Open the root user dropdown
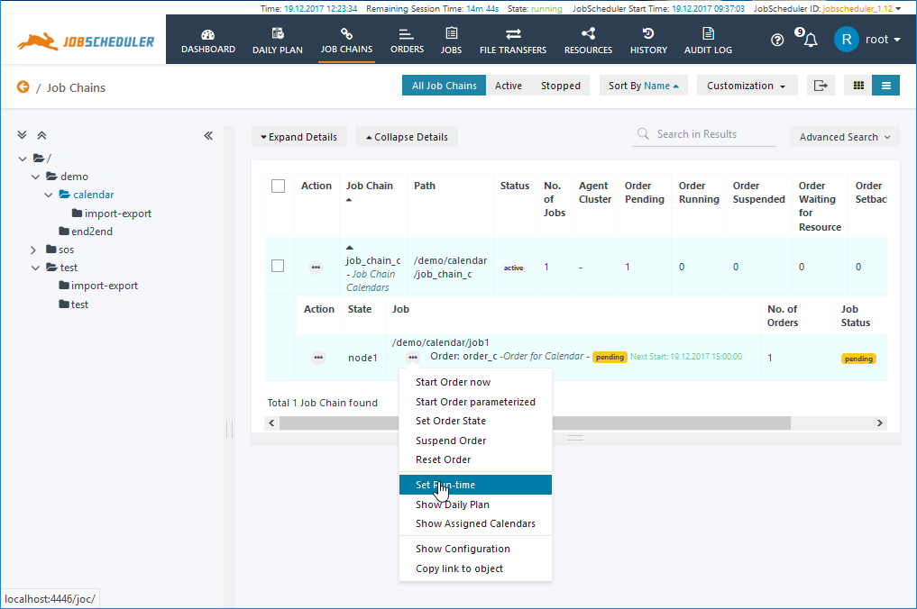The image size is (917, 609). pos(883,40)
